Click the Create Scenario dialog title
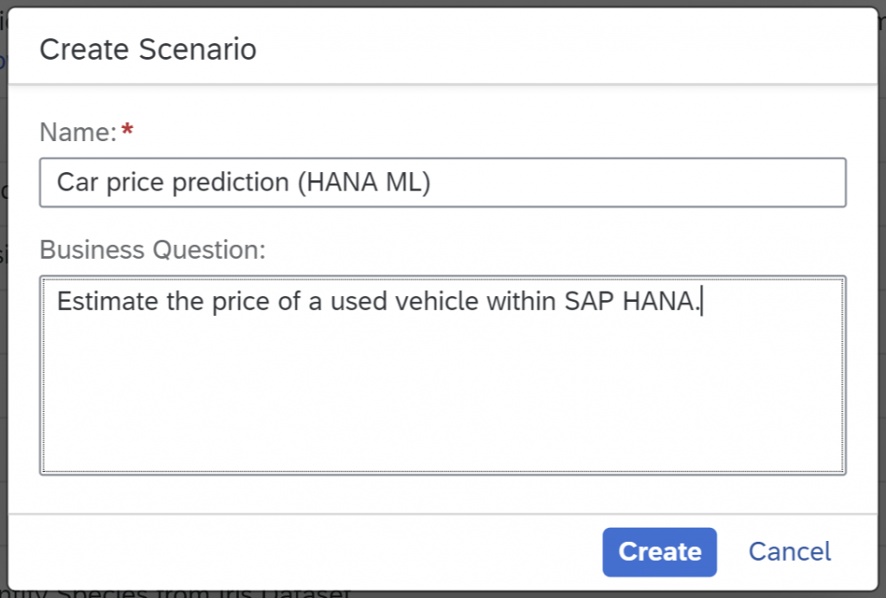Viewport: 886px width, 598px height. (x=148, y=49)
